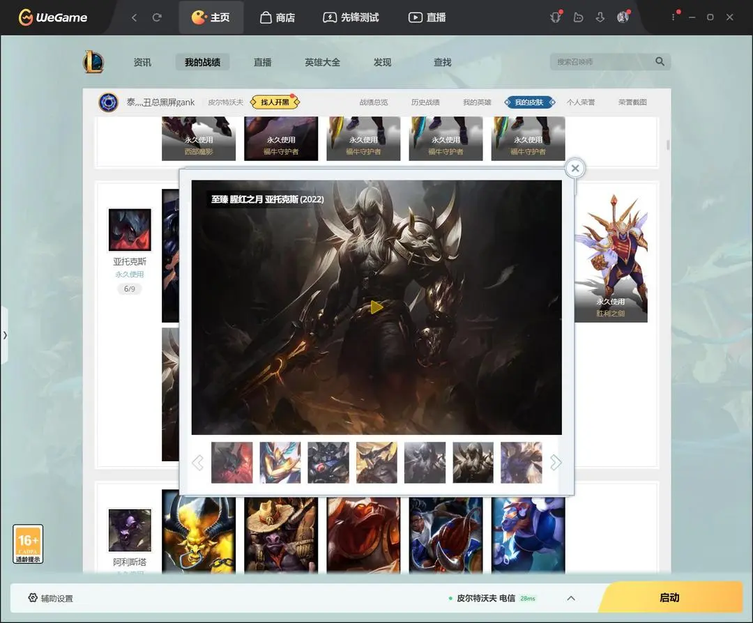Open 直播 in the League navigation
Viewport: 753px width, 623px height.
click(262, 63)
